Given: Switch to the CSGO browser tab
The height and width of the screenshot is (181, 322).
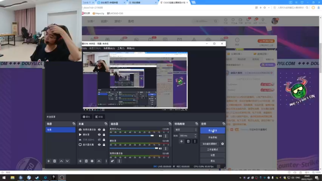Looking at the screenshot, I should (174, 2).
